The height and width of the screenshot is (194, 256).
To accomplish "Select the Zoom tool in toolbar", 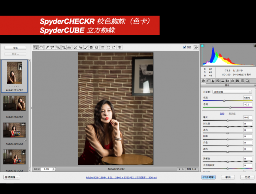I will 36,47.
